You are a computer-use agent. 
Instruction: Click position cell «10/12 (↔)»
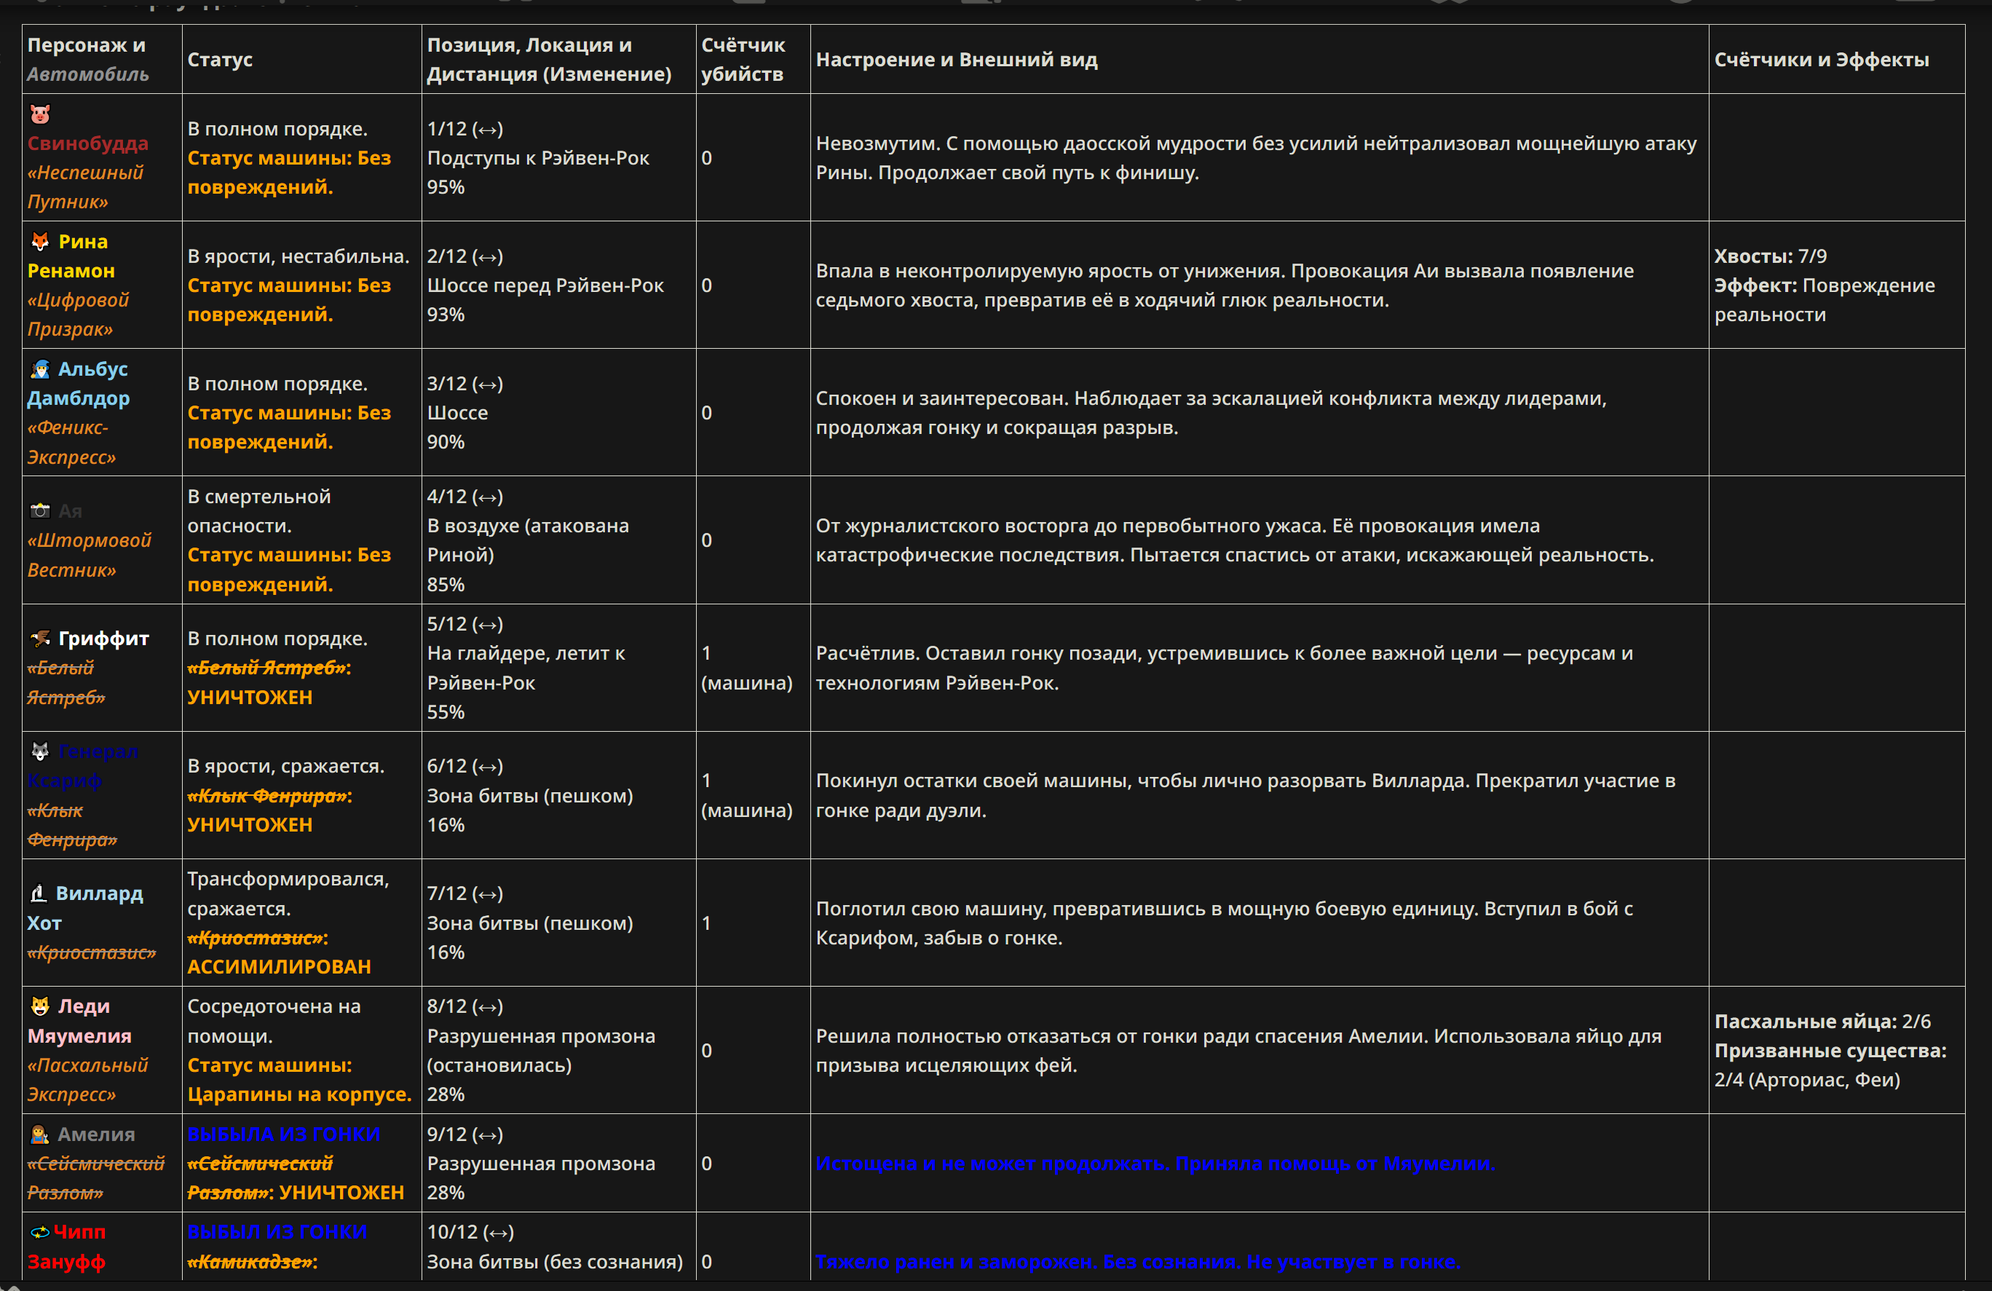[470, 1233]
